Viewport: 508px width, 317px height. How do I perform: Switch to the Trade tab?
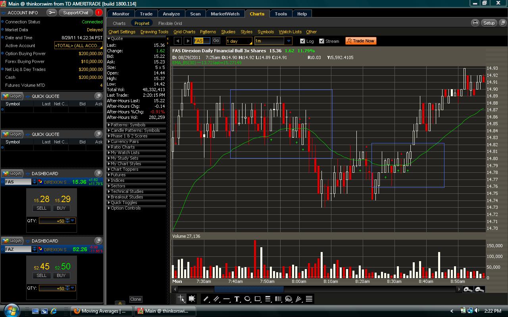(x=146, y=14)
